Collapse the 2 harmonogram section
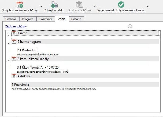This screenshot has height=117, width=163. tap(9, 43)
